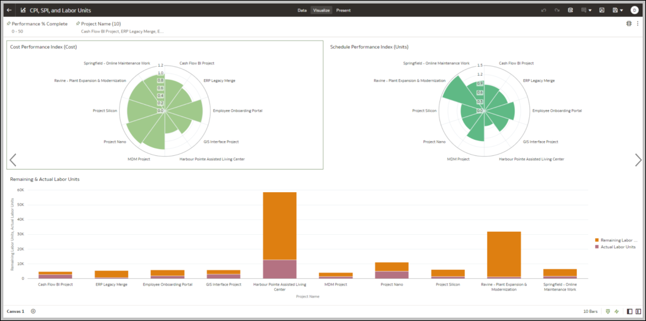
Task: Select the Harbour Pointe purple actual labor bar
Action: tap(280, 269)
